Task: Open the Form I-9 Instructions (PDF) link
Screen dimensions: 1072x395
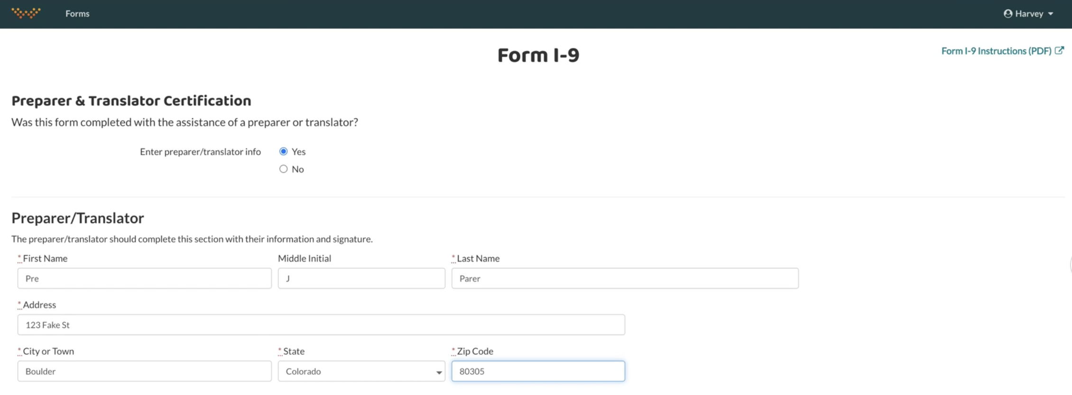Action: 996,51
